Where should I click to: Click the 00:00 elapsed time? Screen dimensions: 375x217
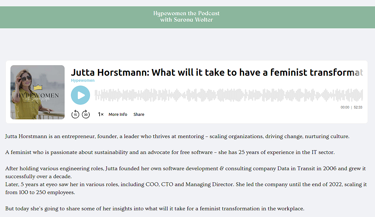point(345,107)
